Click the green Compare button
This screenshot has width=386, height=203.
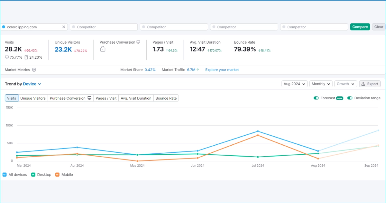tap(360, 27)
